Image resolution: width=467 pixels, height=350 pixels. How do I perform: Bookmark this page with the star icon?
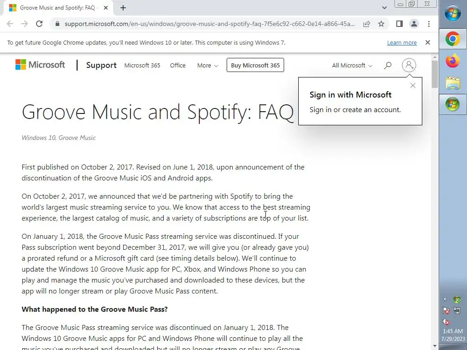pos(381,24)
